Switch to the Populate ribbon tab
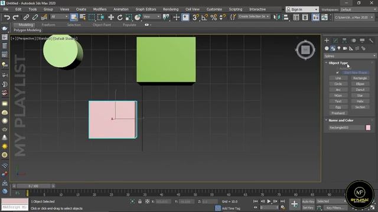Image resolution: width=378 pixels, height=212 pixels. tap(129, 25)
